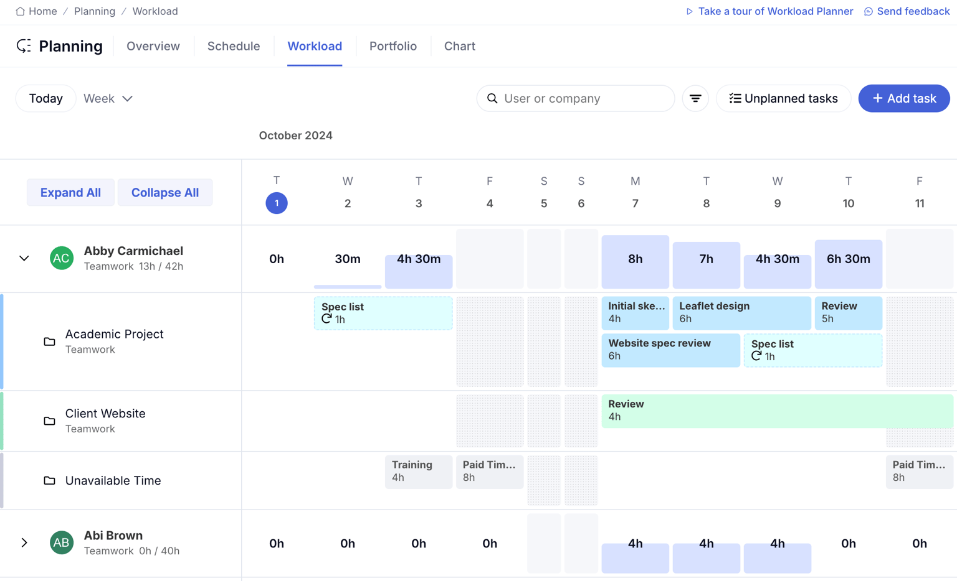Click the Home icon in breadcrumb

pyautogui.click(x=20, y=11)
